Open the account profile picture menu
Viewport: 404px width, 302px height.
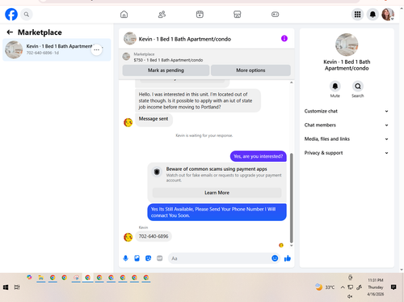point(388,15)
